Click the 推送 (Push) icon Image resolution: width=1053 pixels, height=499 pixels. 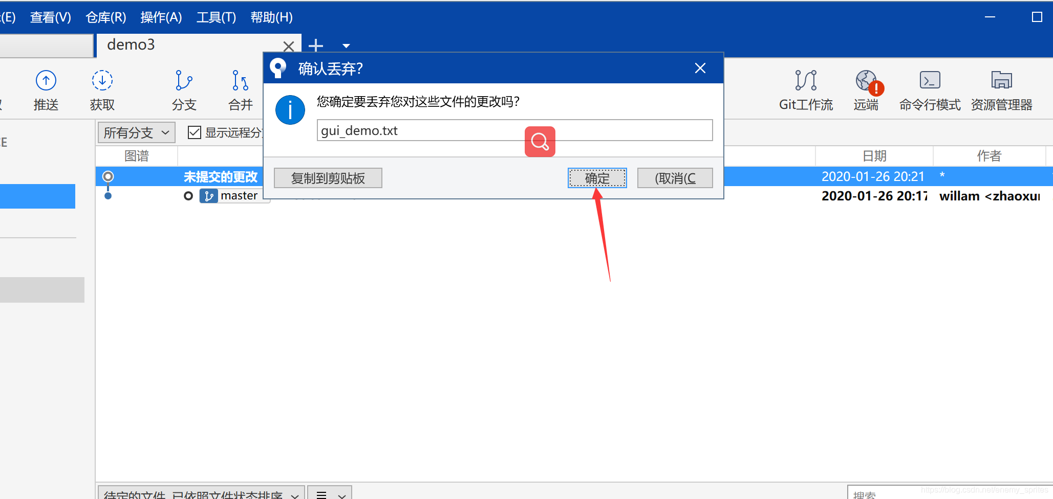pyautogui.click(x=46, y=89)
